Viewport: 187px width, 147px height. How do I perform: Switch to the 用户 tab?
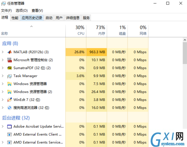tap(59, 18)
